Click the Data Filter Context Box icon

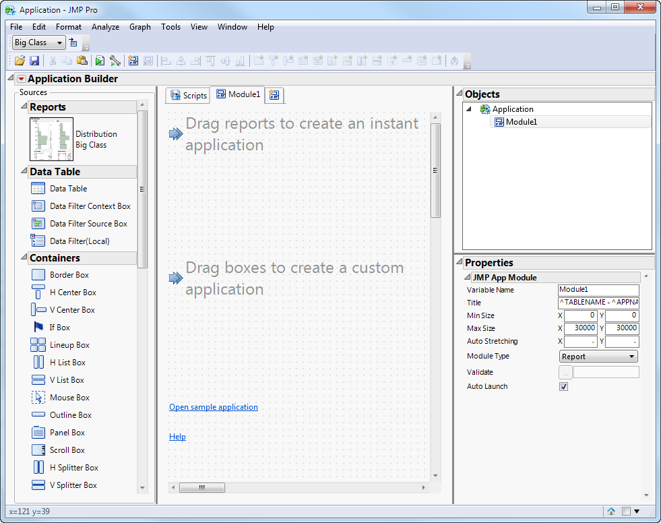38,206
